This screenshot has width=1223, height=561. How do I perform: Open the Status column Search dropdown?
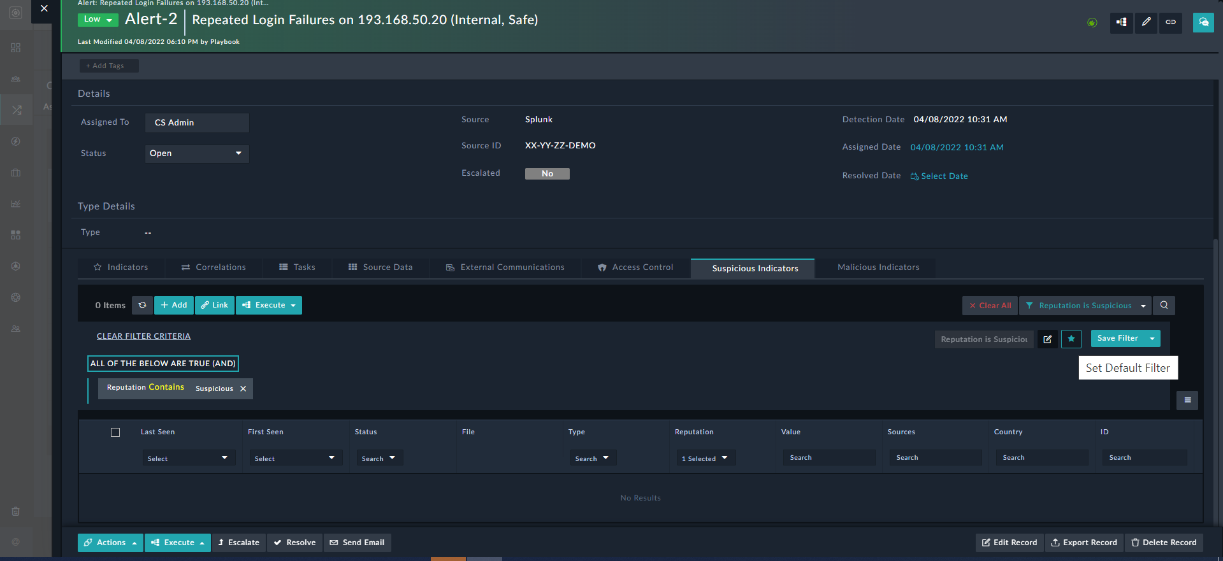tap(379, 458)
